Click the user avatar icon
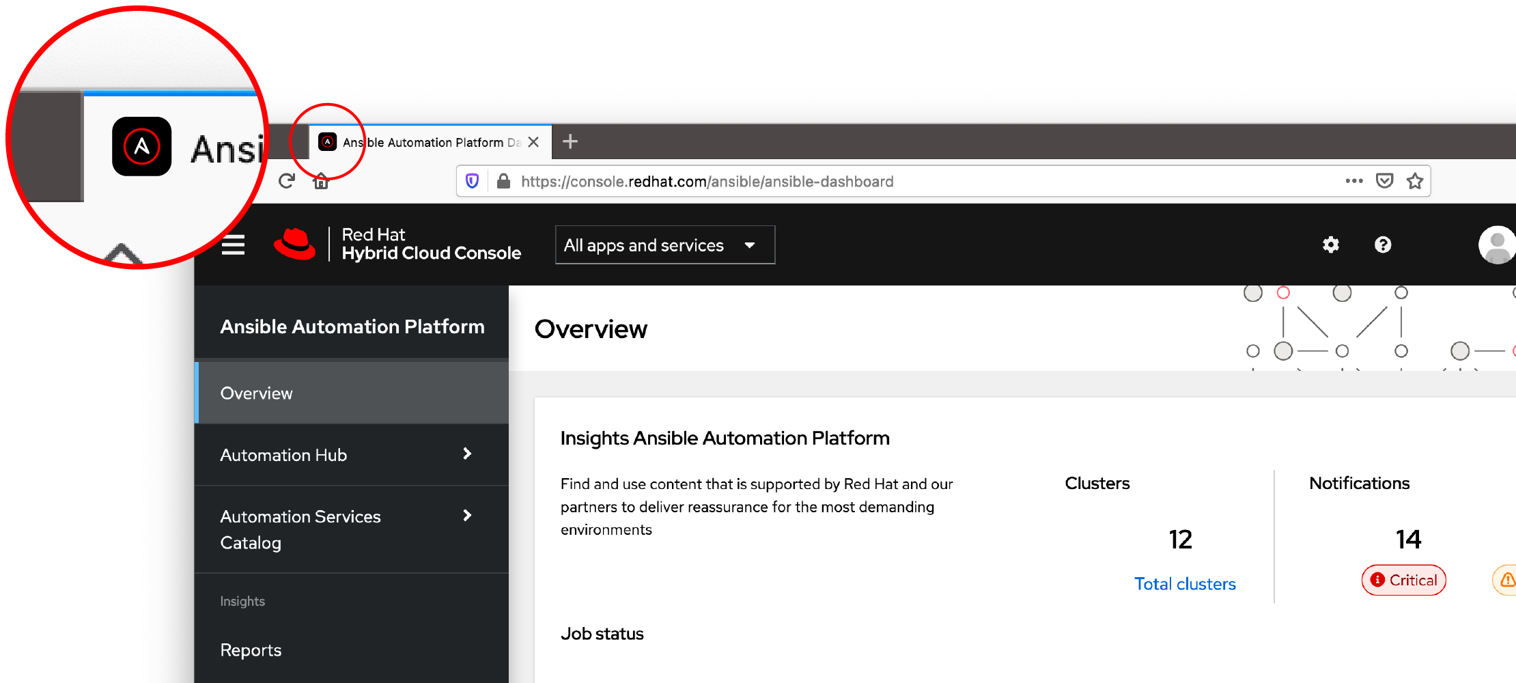The height and width of the screenshot is (683, 1516). [x=1497, y=245]
